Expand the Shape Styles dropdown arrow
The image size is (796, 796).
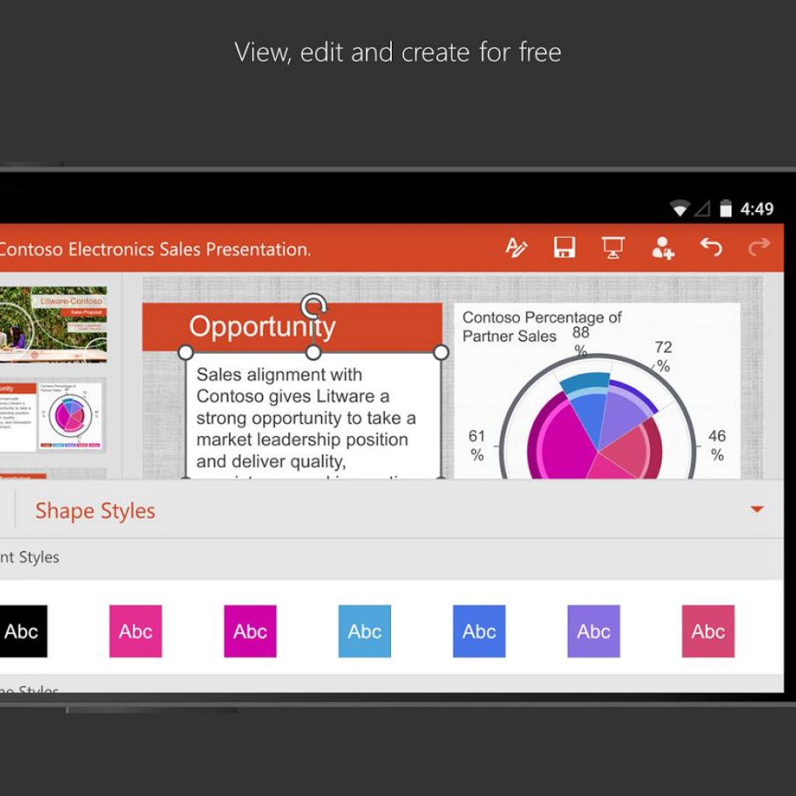(x=756, y=509)
